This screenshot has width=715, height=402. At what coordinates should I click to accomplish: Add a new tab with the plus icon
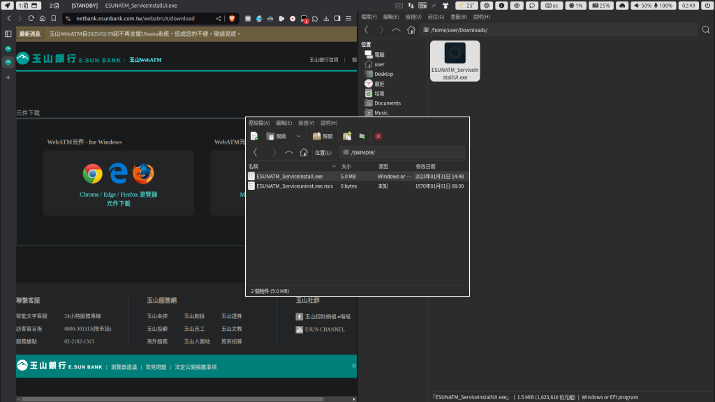click(8, 77)
